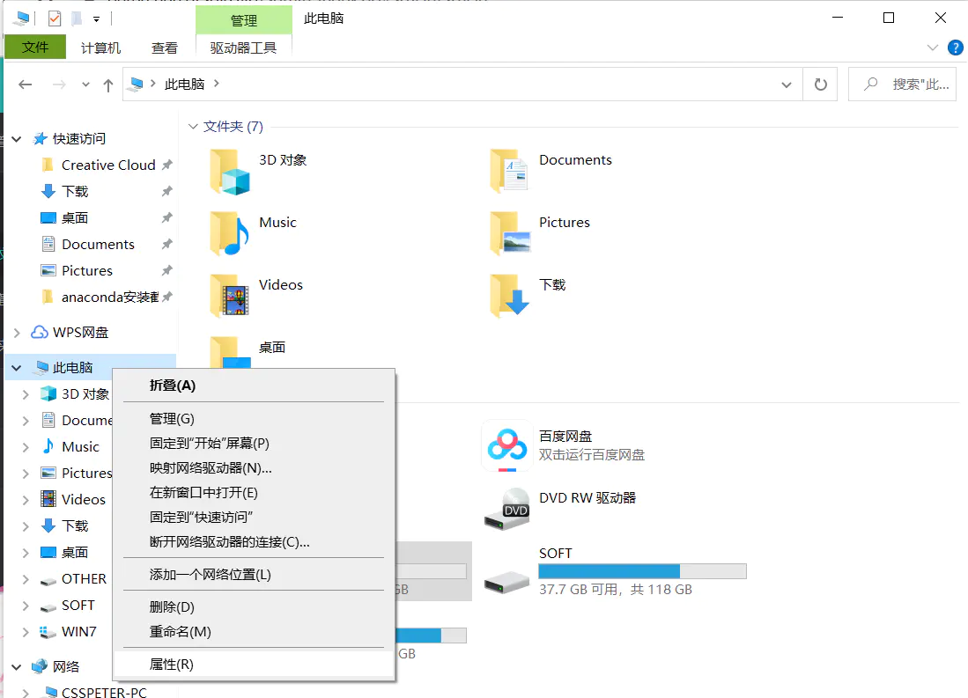The image size is (968, 698).
Task: Collapse the 此电脑 tree node
Action: pyautogui.click(x=17, y=368)
